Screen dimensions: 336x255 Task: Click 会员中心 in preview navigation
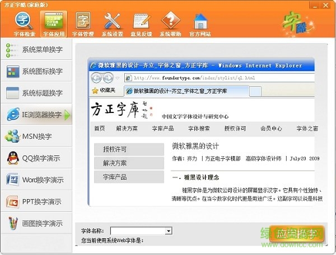[x=271, y=129]
